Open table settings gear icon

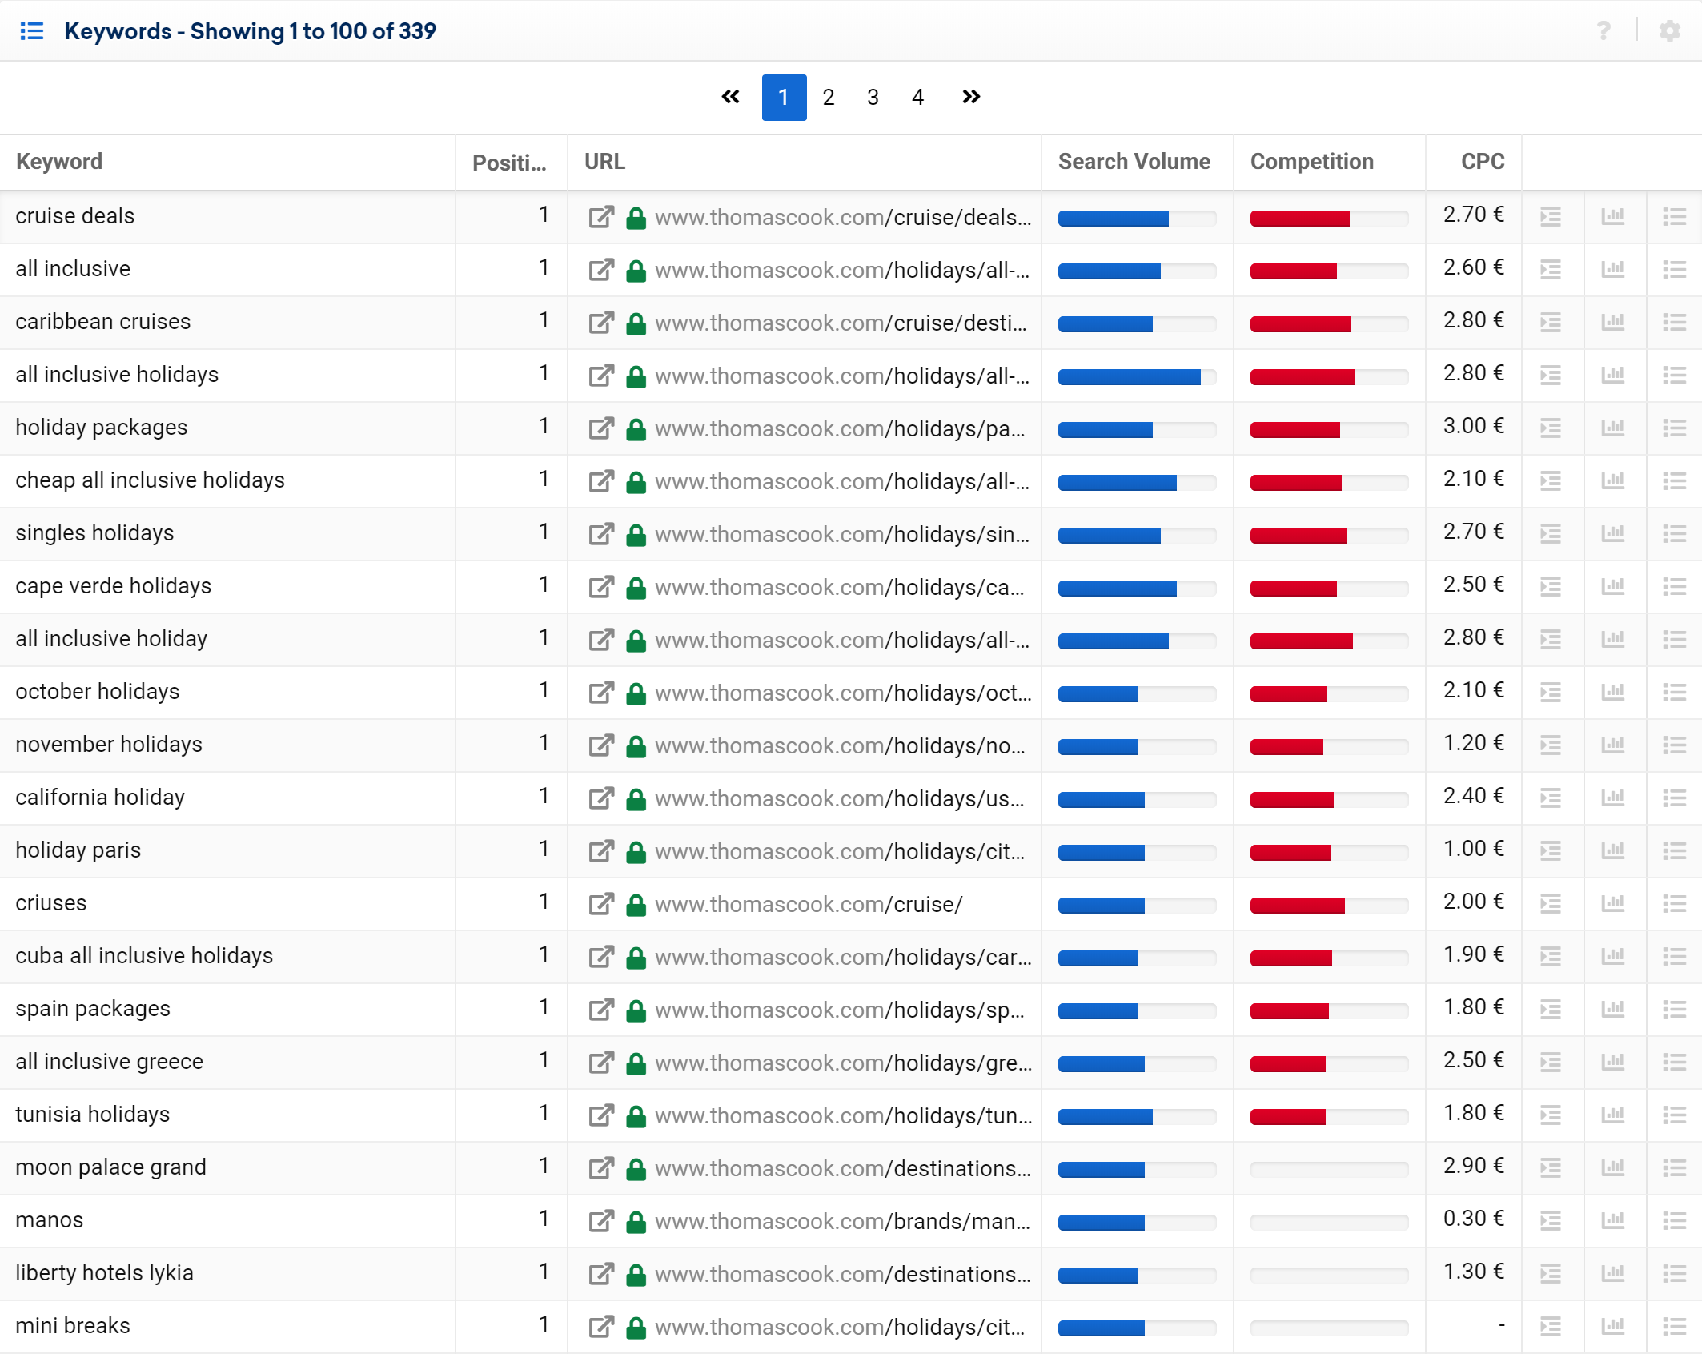point(1670,30)
